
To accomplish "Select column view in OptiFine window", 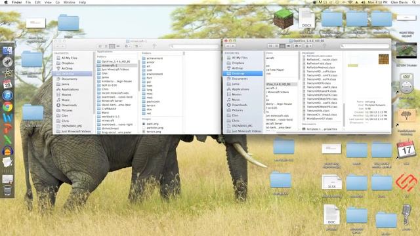I will [282, 46].
